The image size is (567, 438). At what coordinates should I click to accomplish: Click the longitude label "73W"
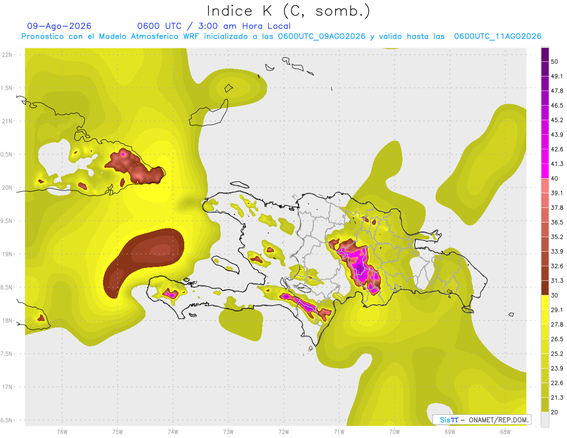[x=228, y=432]
